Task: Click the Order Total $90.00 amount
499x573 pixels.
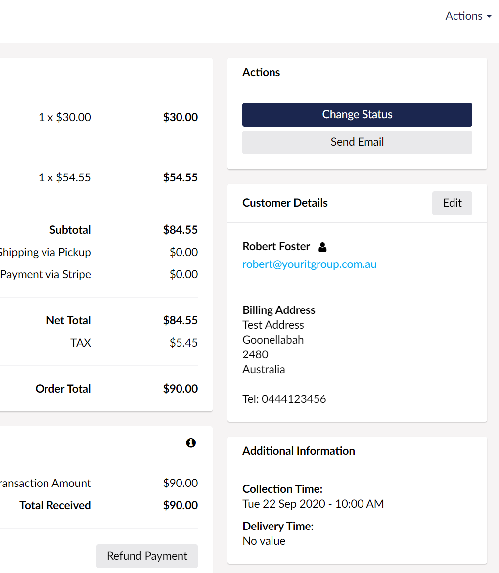Action: 181,389
